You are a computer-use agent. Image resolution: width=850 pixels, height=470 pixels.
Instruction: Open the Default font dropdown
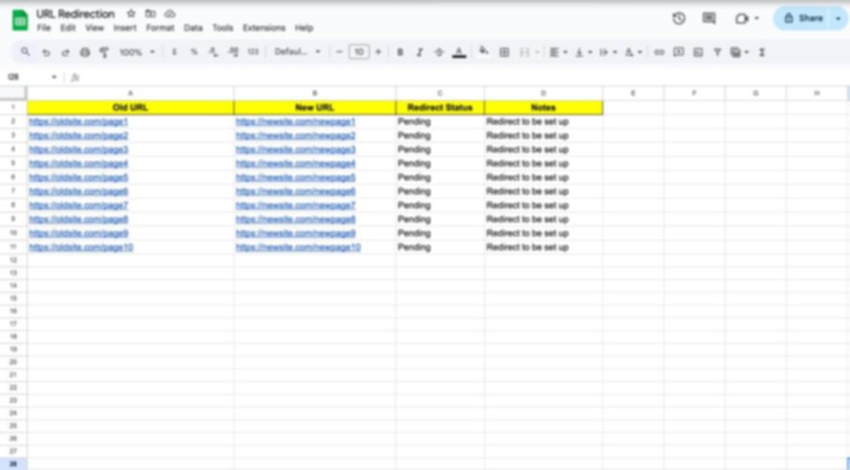(x=298, y=52)
